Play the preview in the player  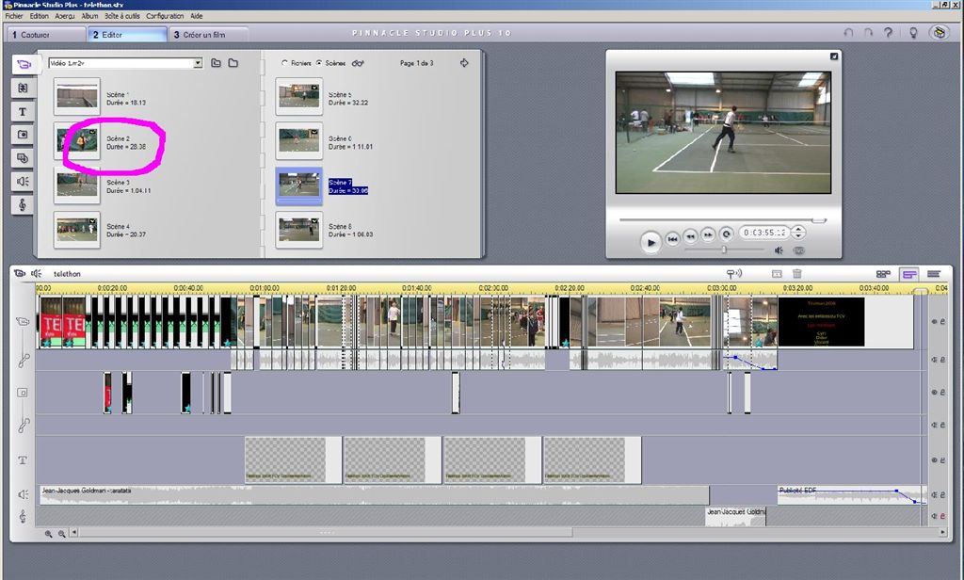pos(651,242)
